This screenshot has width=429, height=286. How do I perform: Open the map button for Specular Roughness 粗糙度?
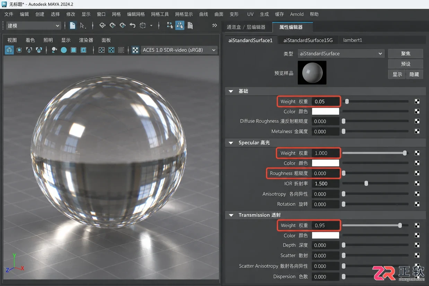(x=417, y=173)
